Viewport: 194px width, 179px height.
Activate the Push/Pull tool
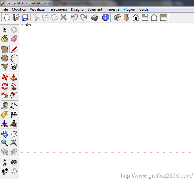(x=14, y=77)
